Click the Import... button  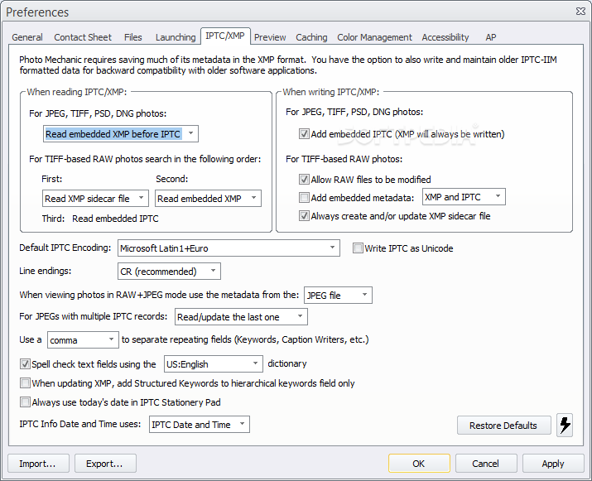tap(38, 464)
